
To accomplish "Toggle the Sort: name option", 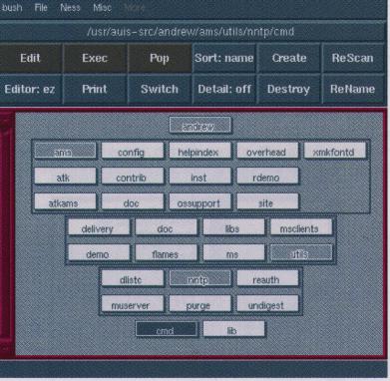I will click(224, 58).
